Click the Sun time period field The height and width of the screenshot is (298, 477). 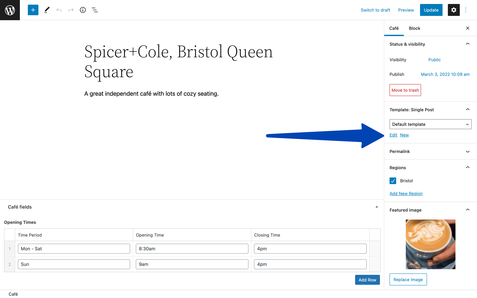click(74, 264)
